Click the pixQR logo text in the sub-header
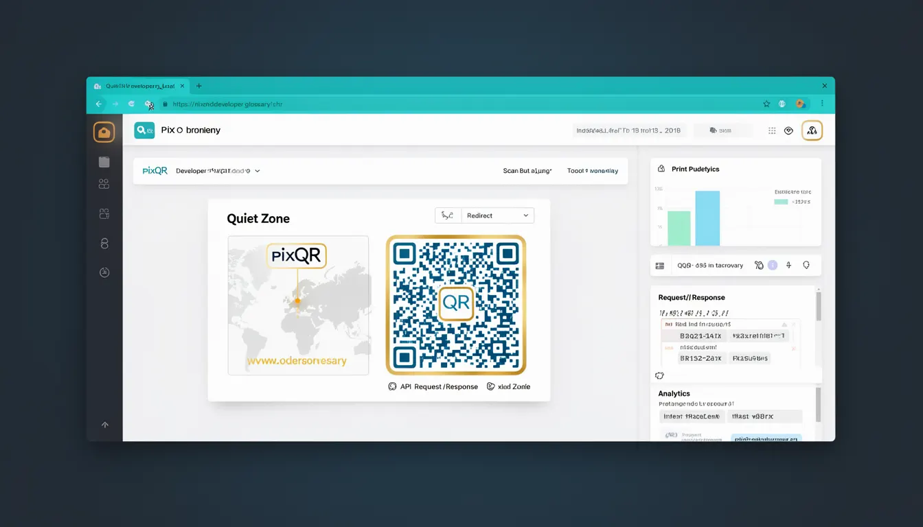923x527 pixels. 155,171
